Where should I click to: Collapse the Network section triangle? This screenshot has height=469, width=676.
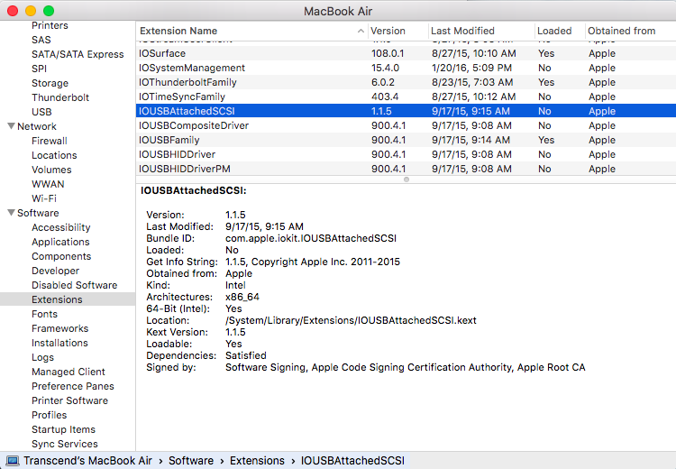tap(12, 126)
